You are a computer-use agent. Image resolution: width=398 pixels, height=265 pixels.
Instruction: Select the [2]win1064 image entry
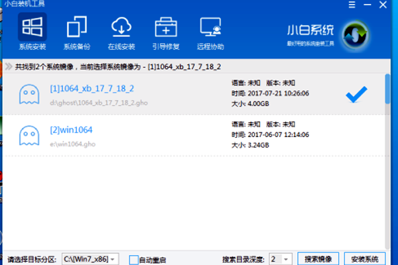[x=73, y=129]
